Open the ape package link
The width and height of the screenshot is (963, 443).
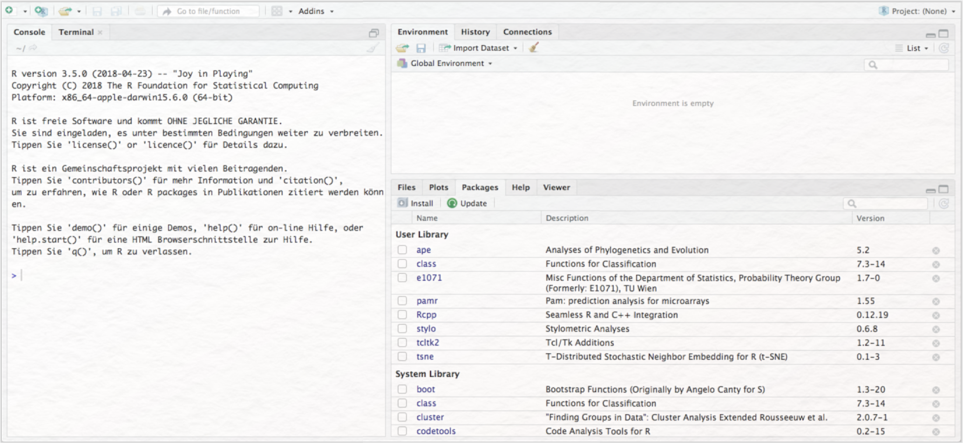click(x=423, y=250)
